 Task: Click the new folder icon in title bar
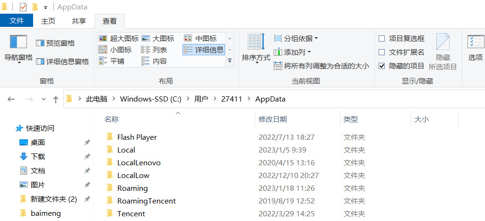[x=35, y=7]
